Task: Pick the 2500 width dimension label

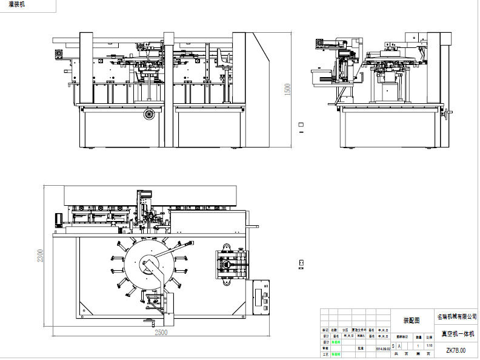Action: (x=161, y=333)
